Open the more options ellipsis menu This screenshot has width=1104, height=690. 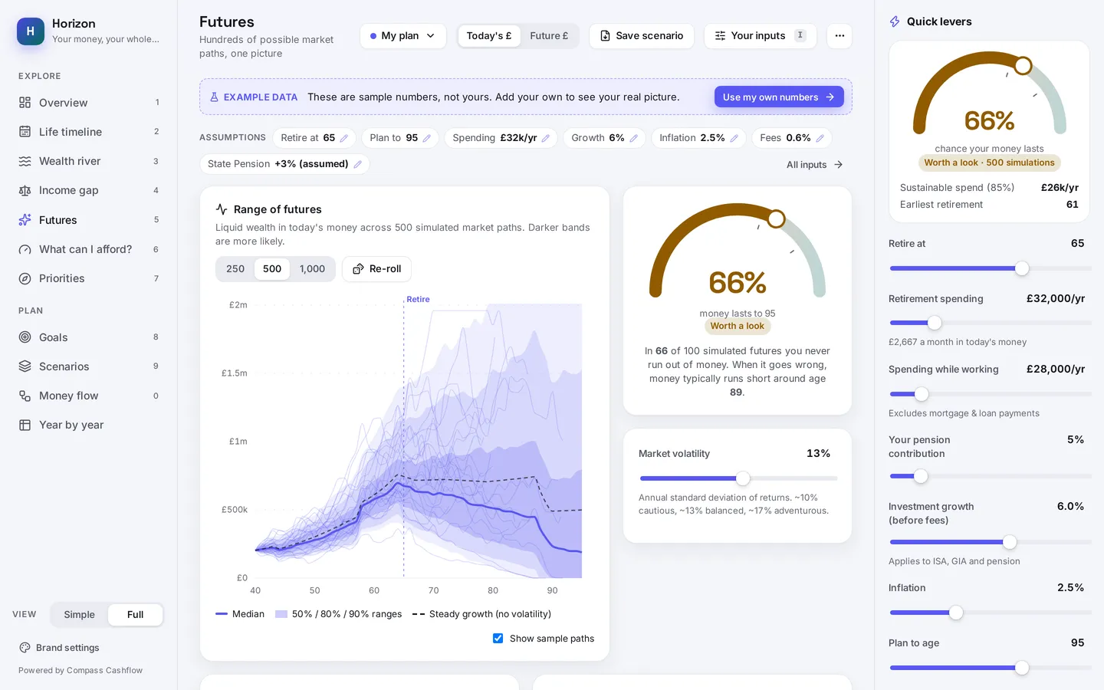(x=839, y=36)
